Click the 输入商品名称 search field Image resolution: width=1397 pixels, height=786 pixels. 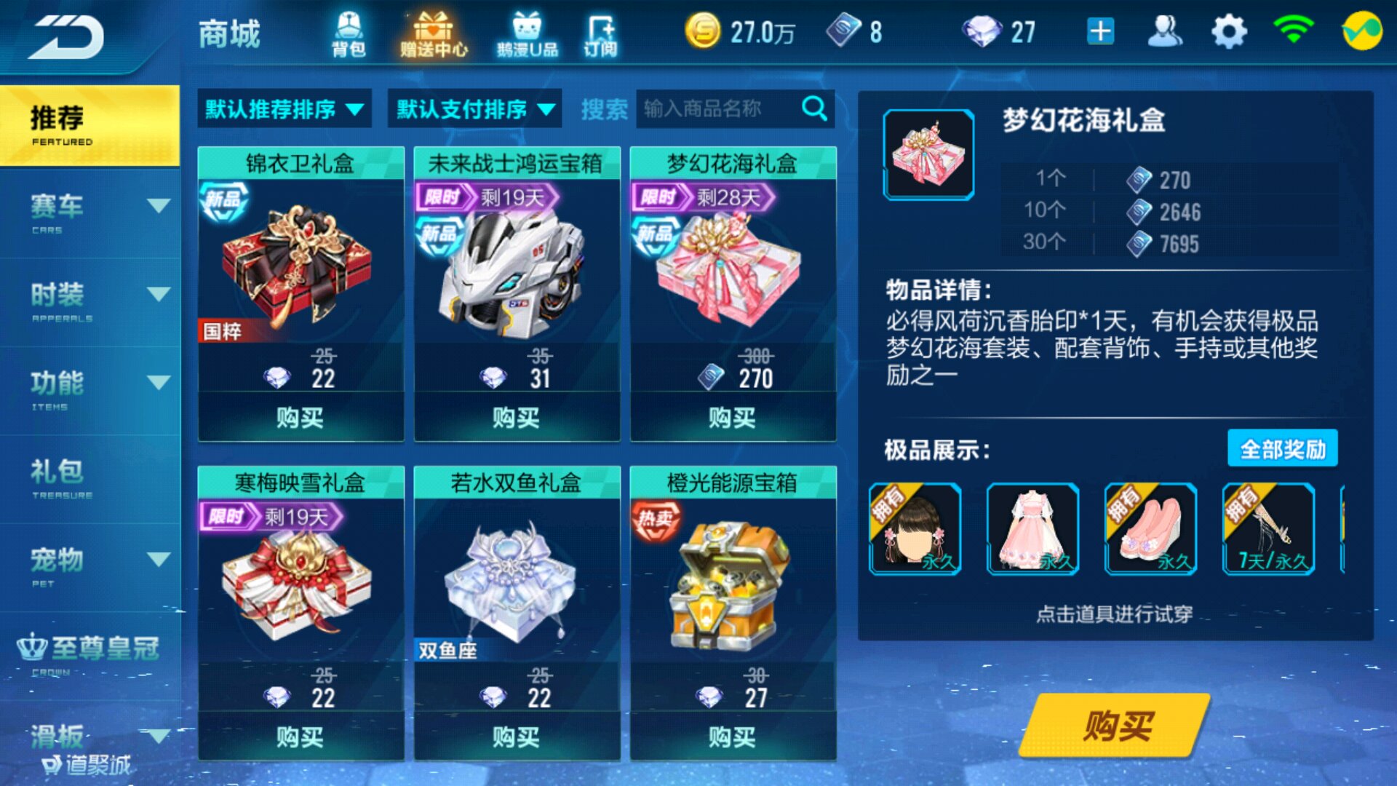(717, 108)
